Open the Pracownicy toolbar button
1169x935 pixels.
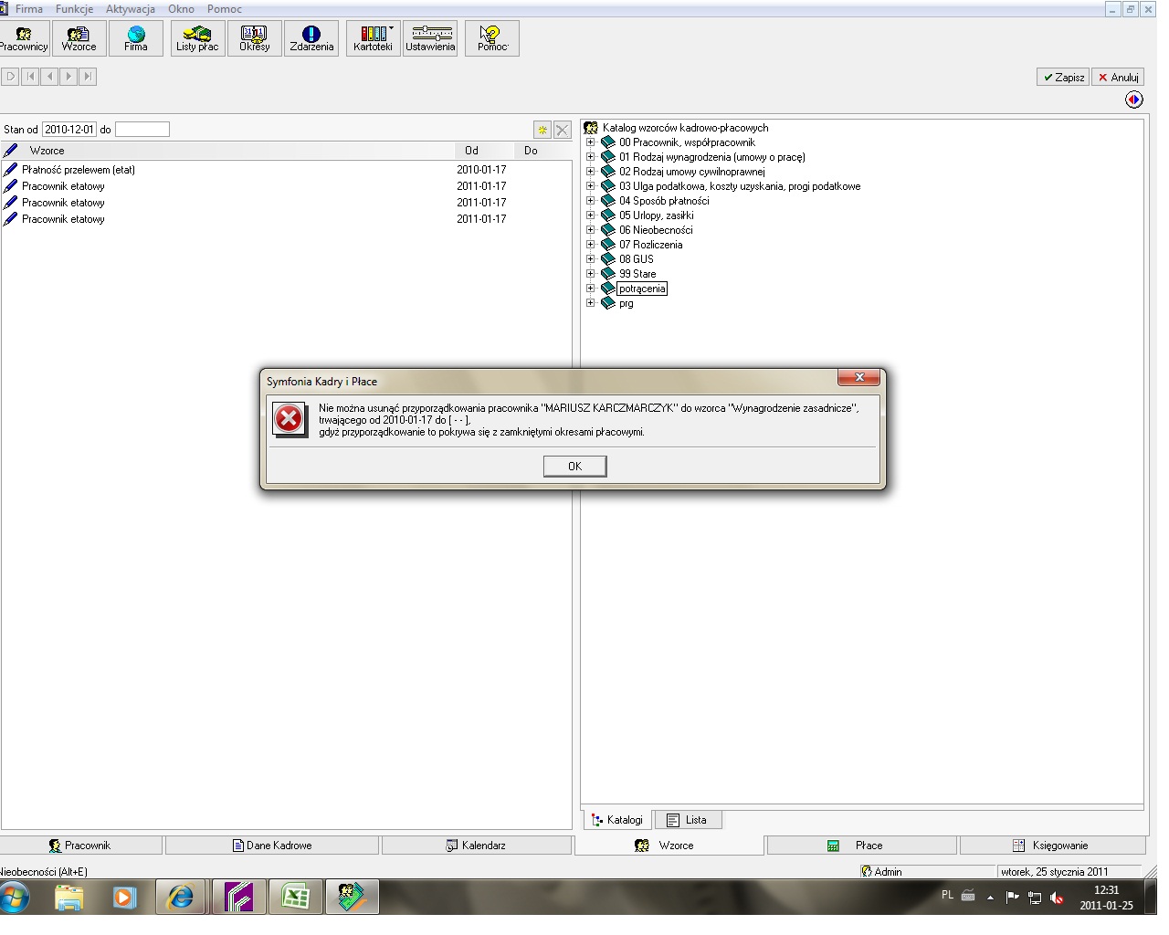[24, 38]
